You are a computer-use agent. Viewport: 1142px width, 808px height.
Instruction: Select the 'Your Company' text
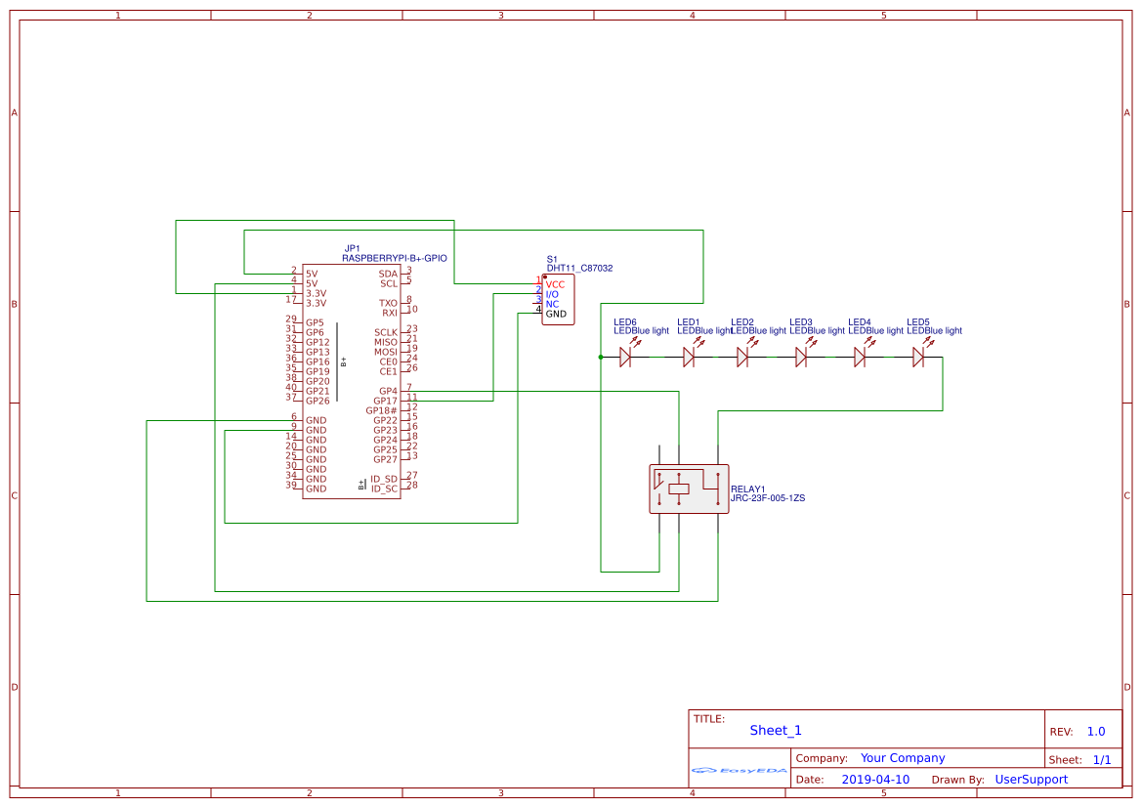903,758
